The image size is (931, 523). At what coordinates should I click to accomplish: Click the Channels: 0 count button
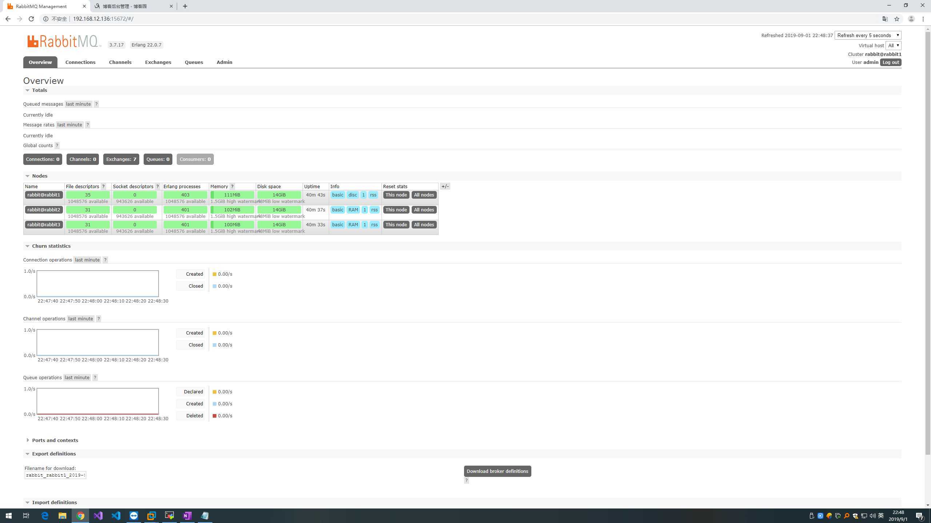83,159
